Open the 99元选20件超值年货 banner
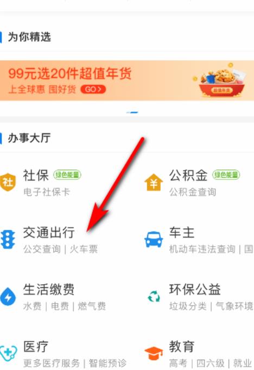This screenshot has height=370, width=254. click(x=127, y=80)
